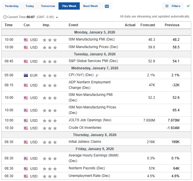Viewport: 193px width, 181px height.
Task: Click the preliminary 'P' icon next to CPI (YoY)
Action: (97, 75)
